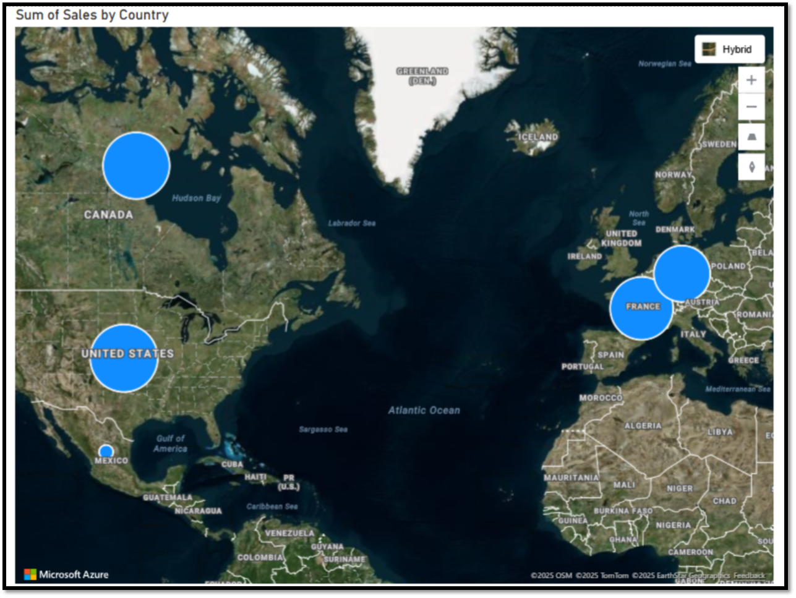The height and width of the screenshot is (598, 796).
Task: Click the Italy map label
Action: pos(693,334)
